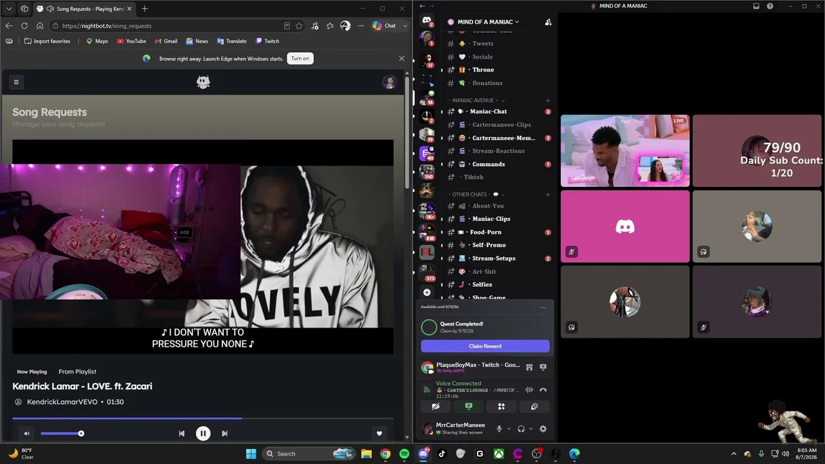Screen dimensions: 825x464
Task: Add a channel to OTHER CHATS category
Action: (548, 195)
